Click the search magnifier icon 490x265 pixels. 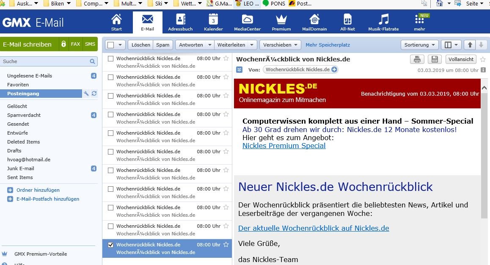[93, 61]
